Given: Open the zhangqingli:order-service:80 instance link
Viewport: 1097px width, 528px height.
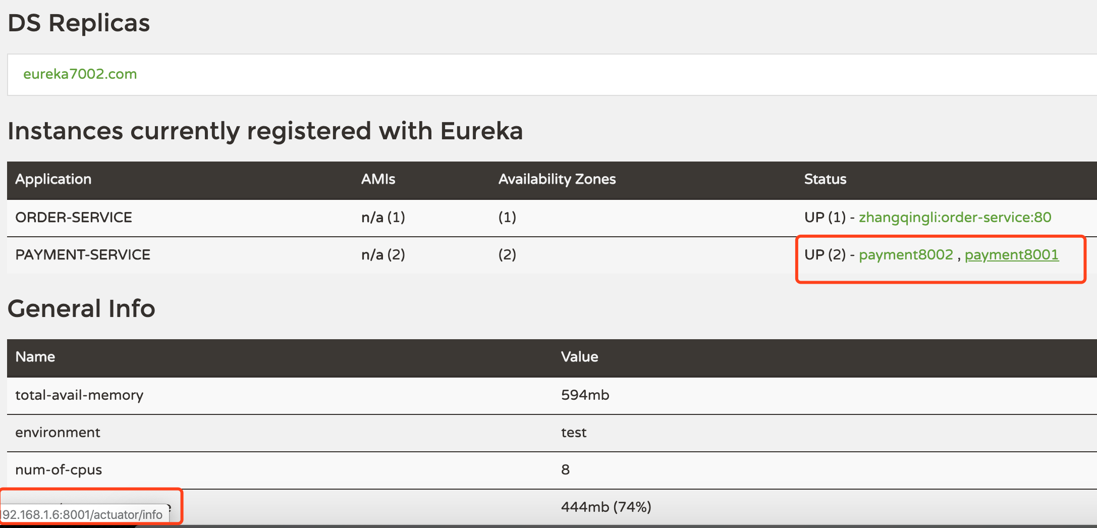Looking at the screenshot, I should pyautogui.click(x=955, y=217).
